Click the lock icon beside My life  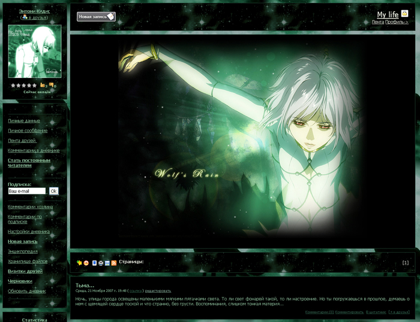[405, 13]
